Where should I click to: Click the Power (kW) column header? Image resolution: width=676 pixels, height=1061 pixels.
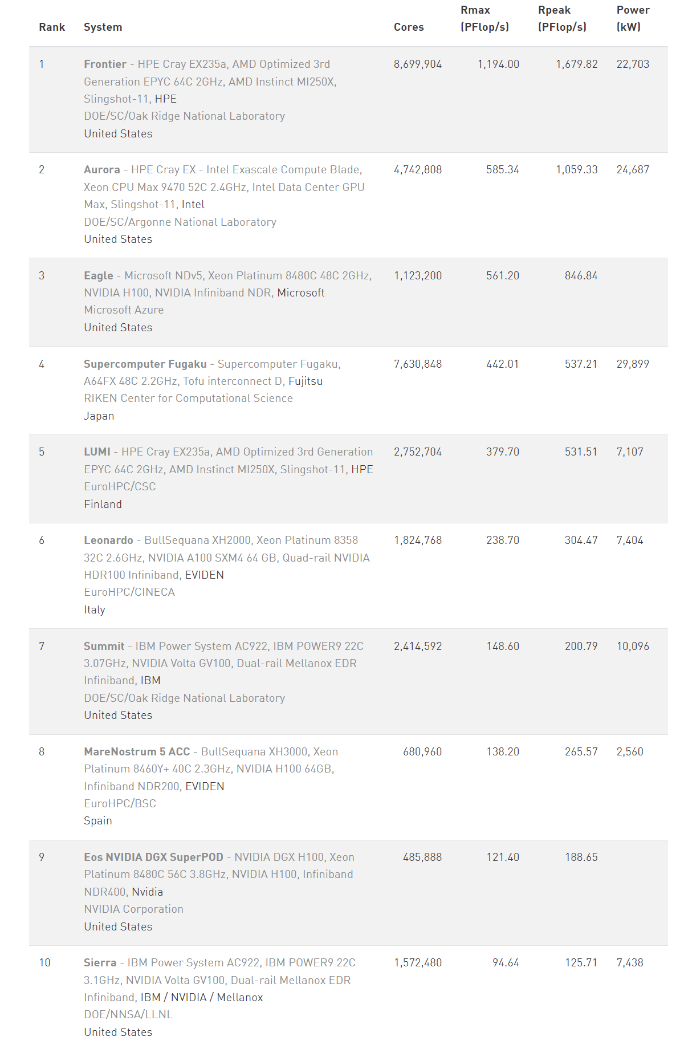(x=633, y=19)
